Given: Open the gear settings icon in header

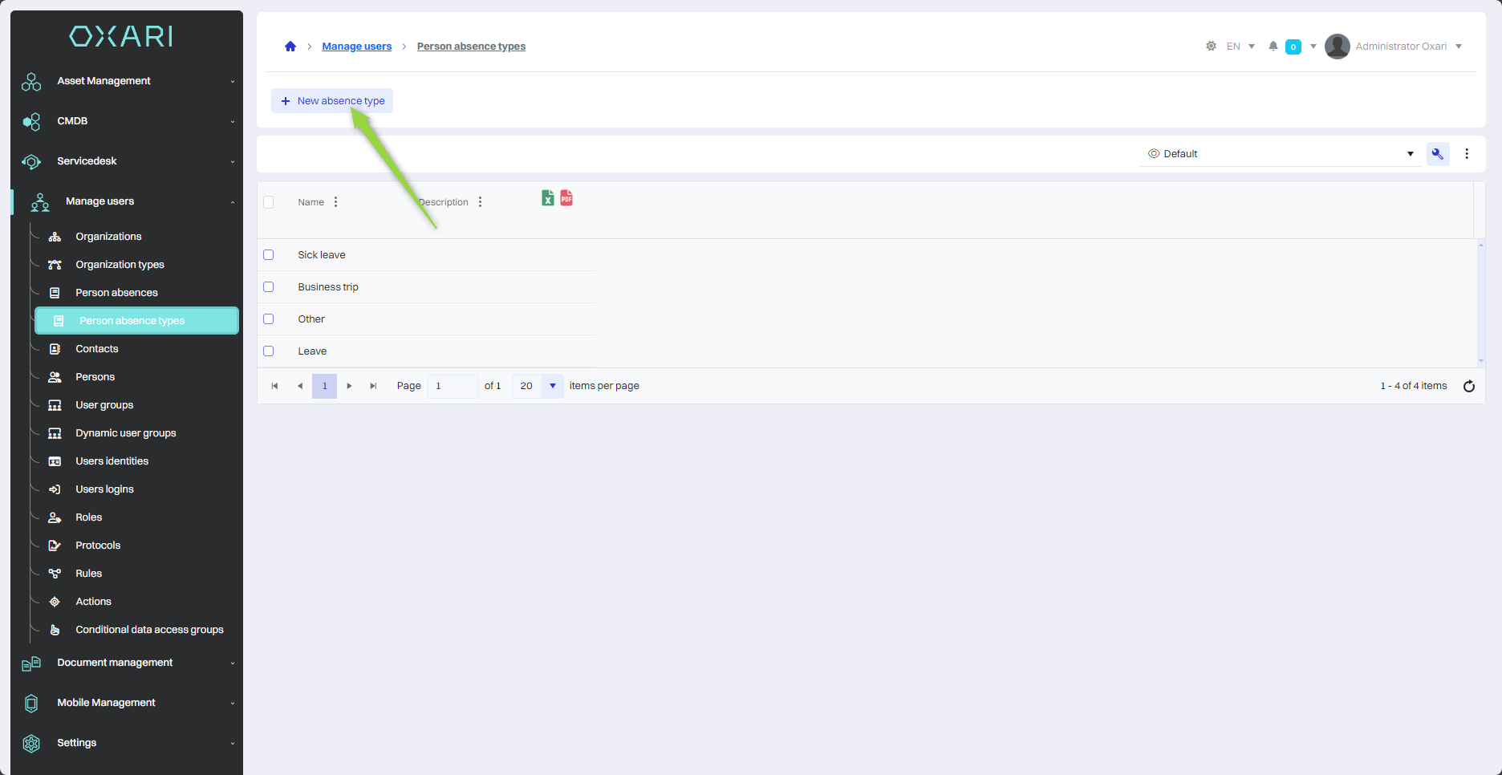Looking at the screenshot, I should (x=1211, y=47).
